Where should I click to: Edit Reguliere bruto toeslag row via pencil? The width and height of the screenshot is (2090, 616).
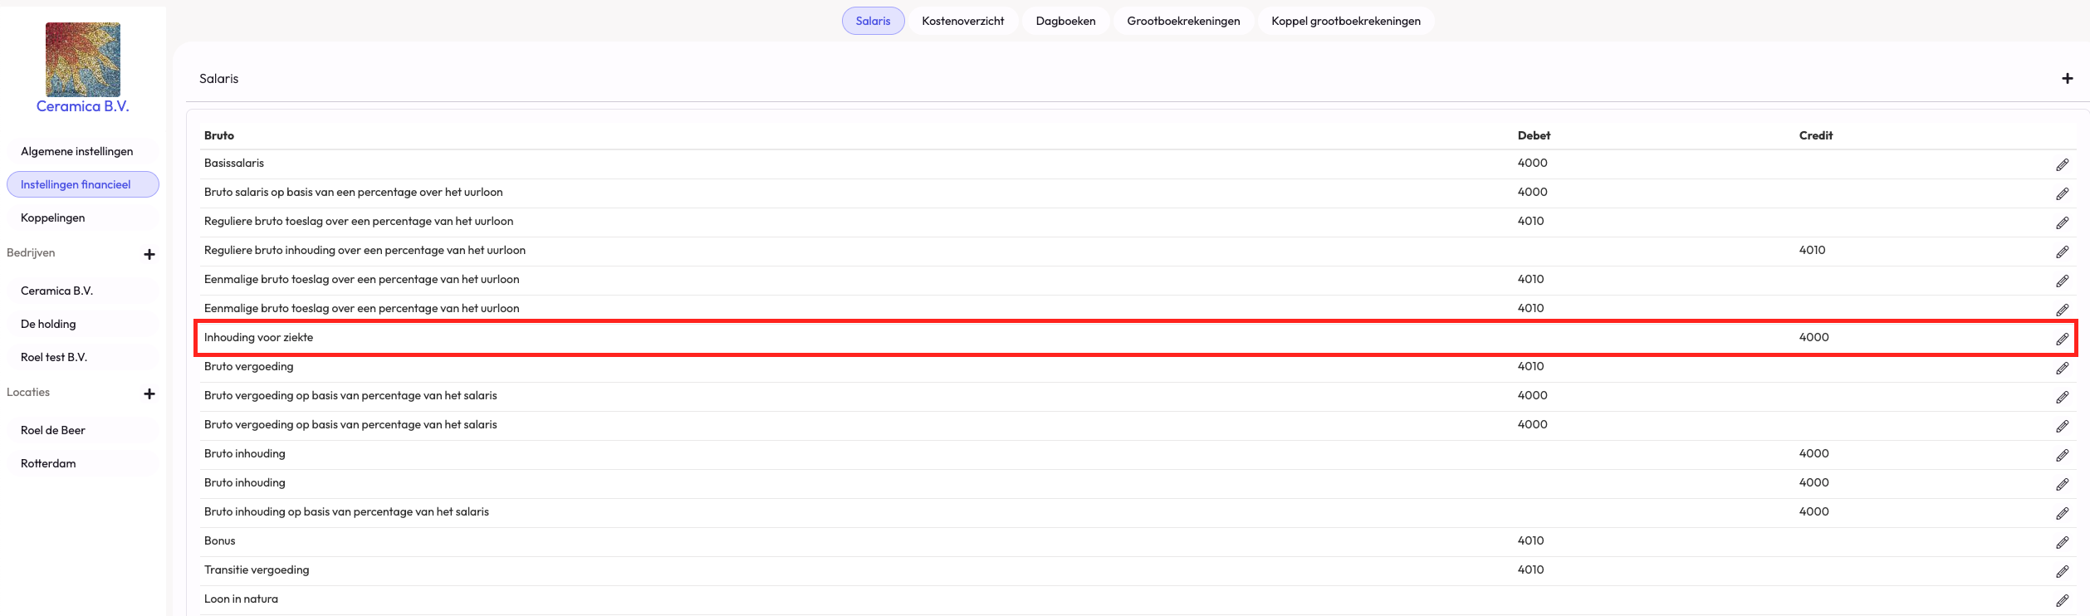click(2062, 223)
